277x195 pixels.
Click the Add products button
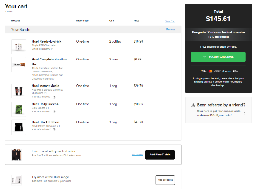[x=165, y=180]
